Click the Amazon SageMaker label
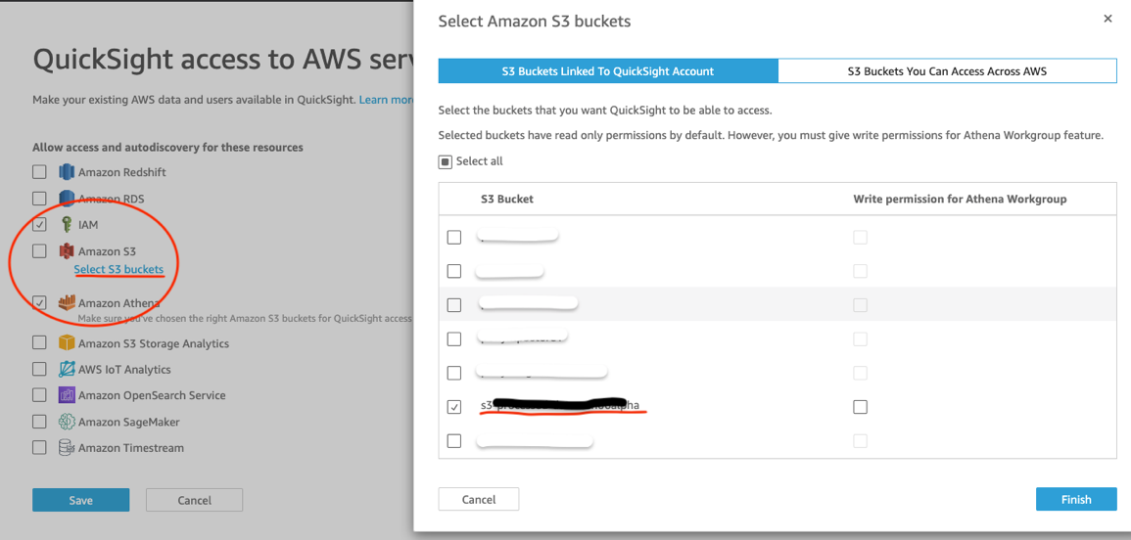 (x=129, y=422)
